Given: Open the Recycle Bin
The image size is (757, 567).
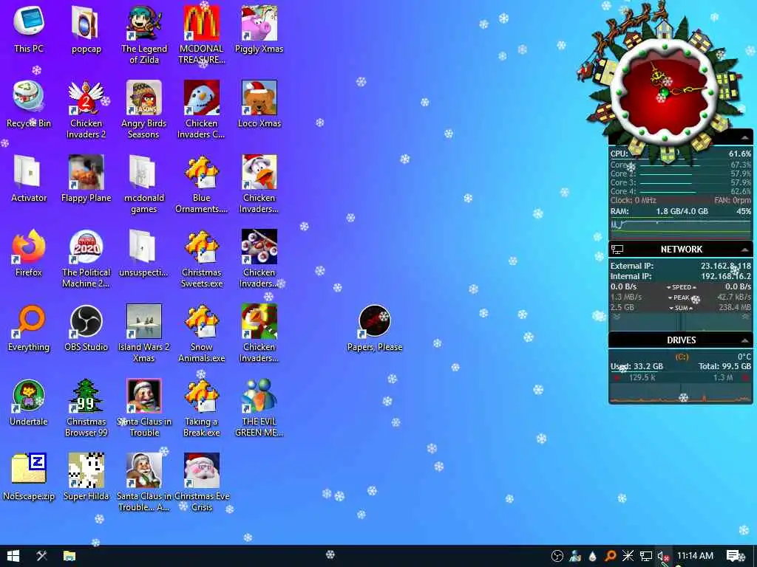Looking at the screenshot, I should 29,104.
